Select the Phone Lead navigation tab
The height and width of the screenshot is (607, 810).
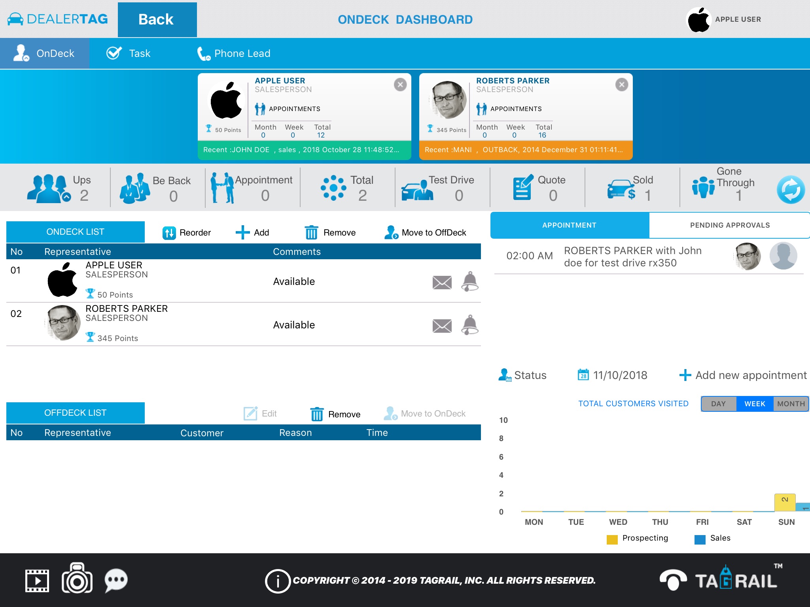click(x=240, y=52)
